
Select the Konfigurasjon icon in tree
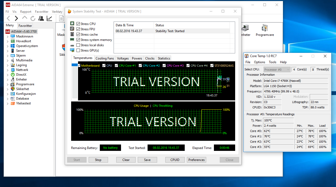click(13, 94)
